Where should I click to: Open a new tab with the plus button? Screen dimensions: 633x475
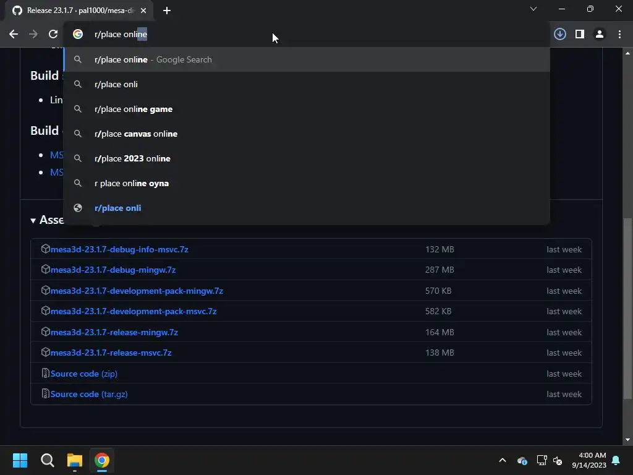pyautogui.click(x=167, y=11)
